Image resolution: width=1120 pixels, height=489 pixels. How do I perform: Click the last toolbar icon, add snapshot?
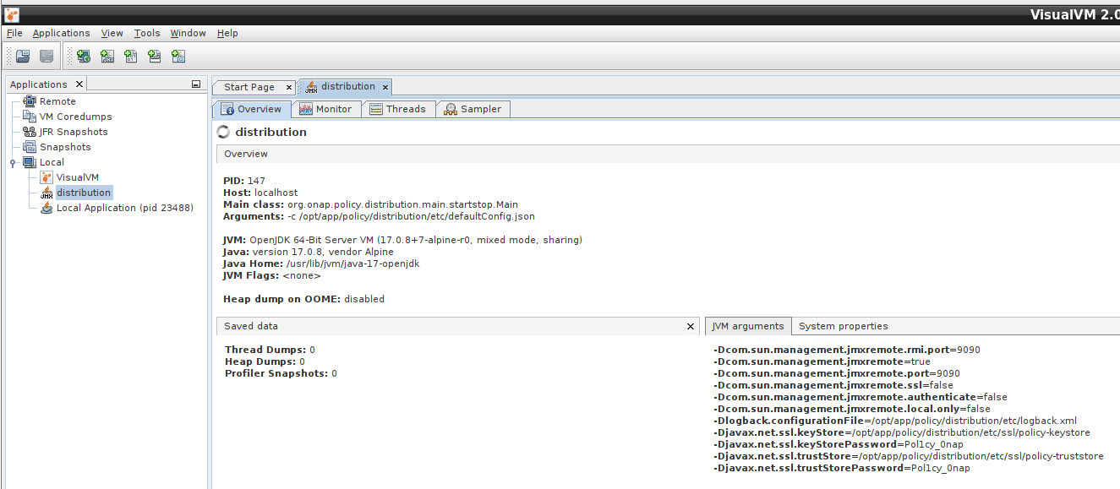click(178, 57)
